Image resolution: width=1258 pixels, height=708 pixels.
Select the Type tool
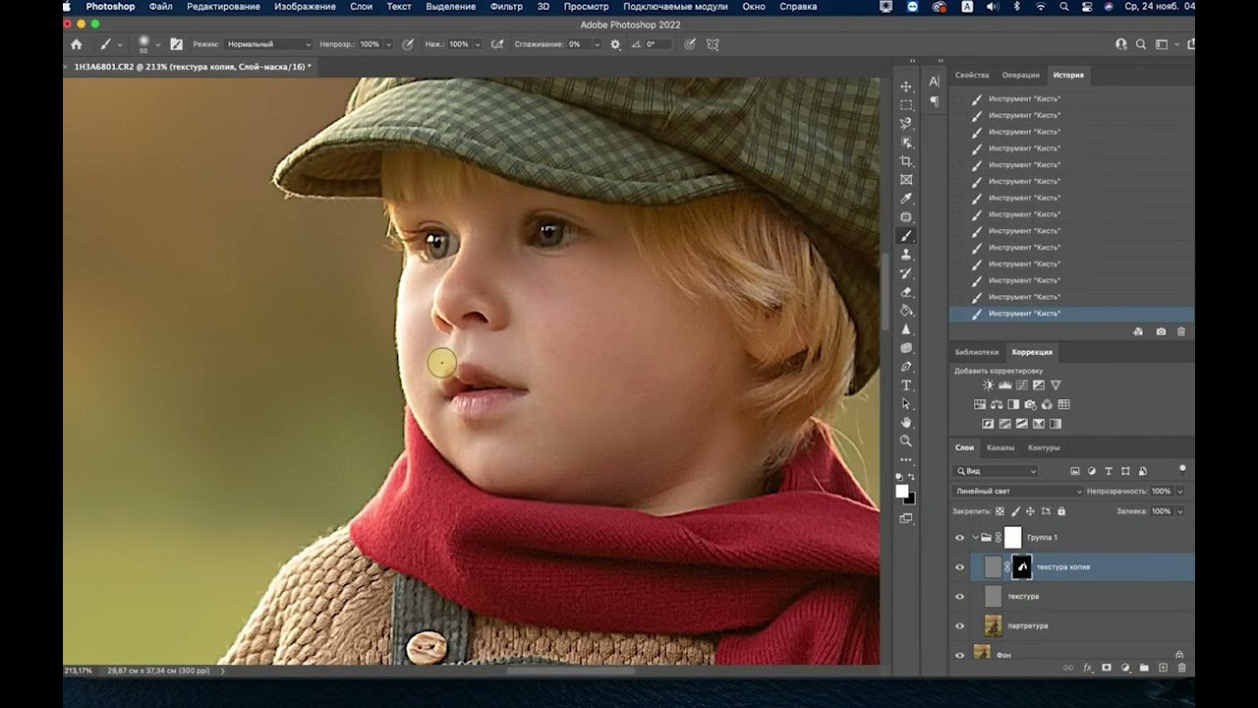[x=906, y=385]
